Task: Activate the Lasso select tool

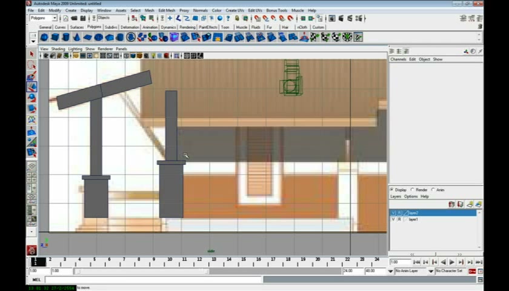Action: [x=32, y=65]
